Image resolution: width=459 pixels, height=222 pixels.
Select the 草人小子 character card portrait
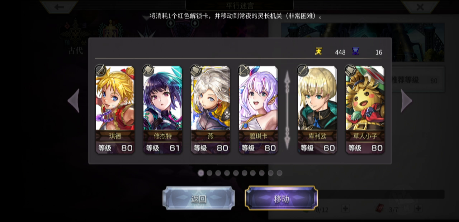(x=365, y=98)
